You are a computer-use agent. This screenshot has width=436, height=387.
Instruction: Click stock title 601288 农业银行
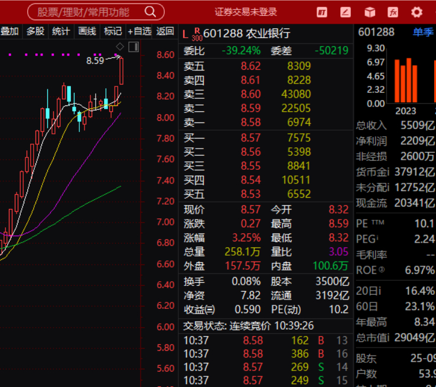pos(246,33)
